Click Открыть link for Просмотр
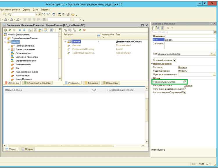 tap(183, 67)
